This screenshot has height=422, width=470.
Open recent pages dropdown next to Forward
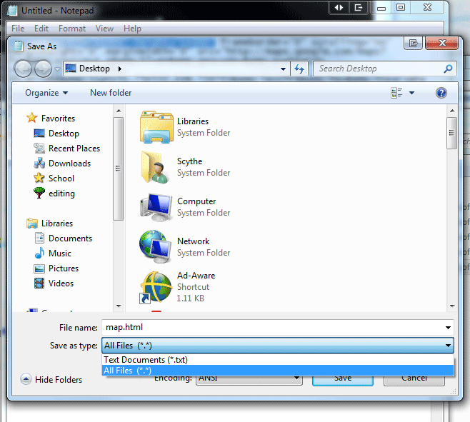point(58,69)
